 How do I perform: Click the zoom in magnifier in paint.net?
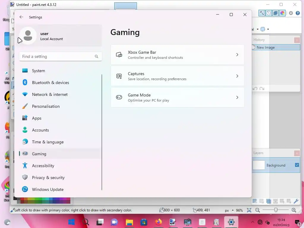click(x=294, y=210)
